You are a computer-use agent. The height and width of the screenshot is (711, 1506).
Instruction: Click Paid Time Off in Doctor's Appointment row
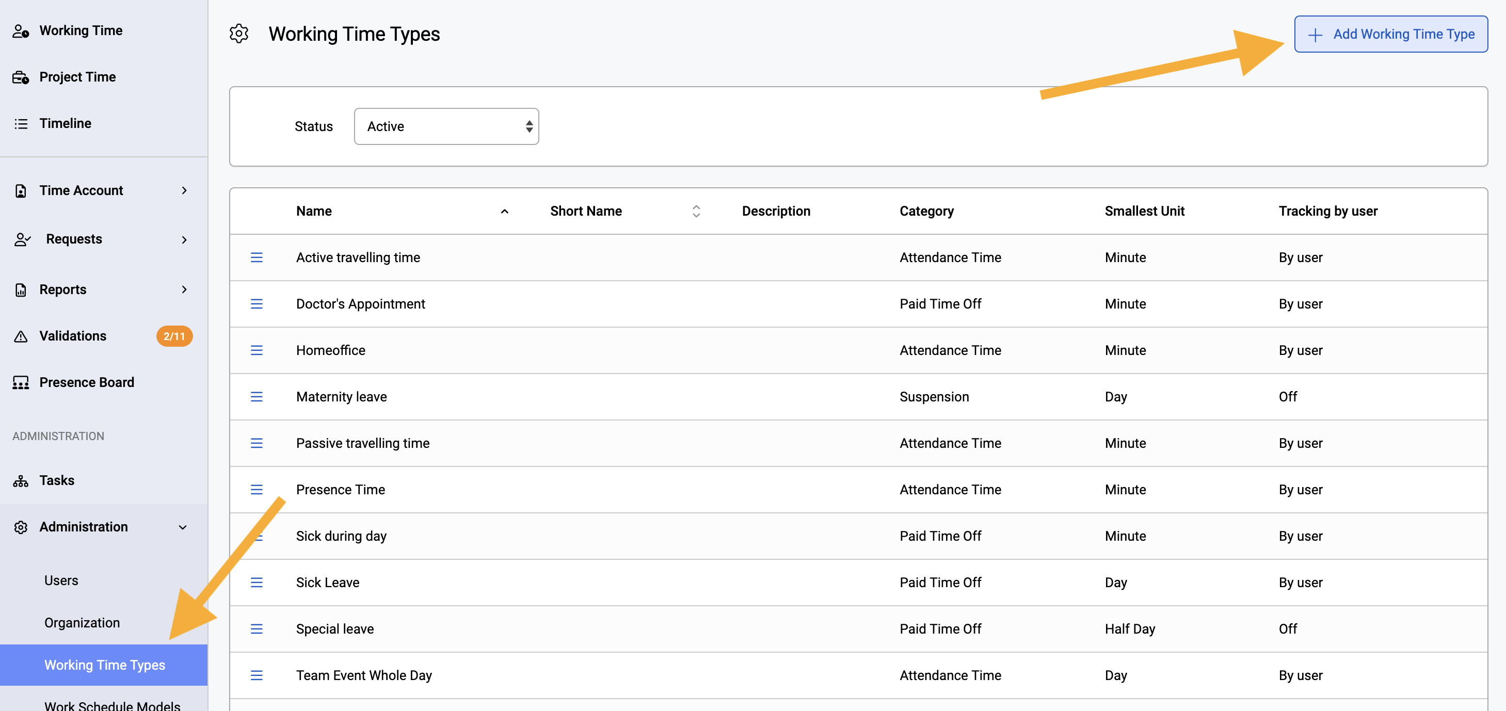pyautogui.click(x=940, y=304)
